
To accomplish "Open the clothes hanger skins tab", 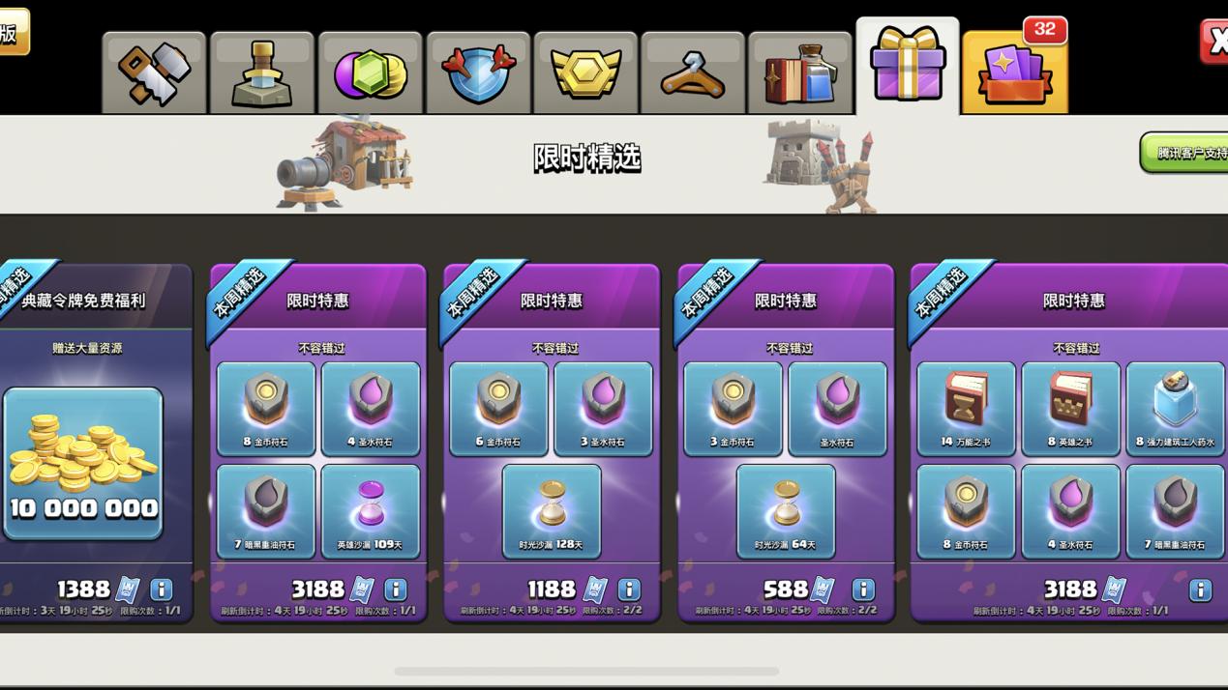I will pyautogui.click(x=693, y=73).
